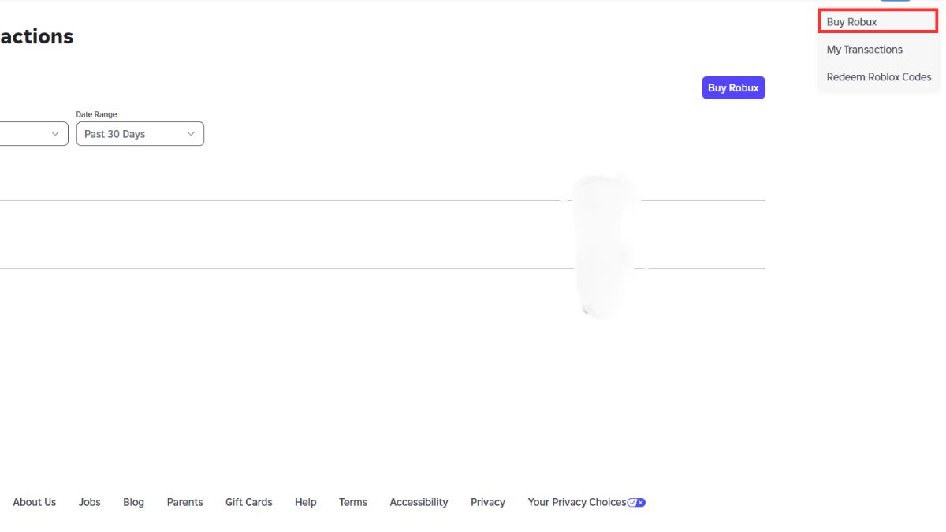Open the Roblox Blog
The height and width of the screenshot is (532, 946).
[133, 502]
